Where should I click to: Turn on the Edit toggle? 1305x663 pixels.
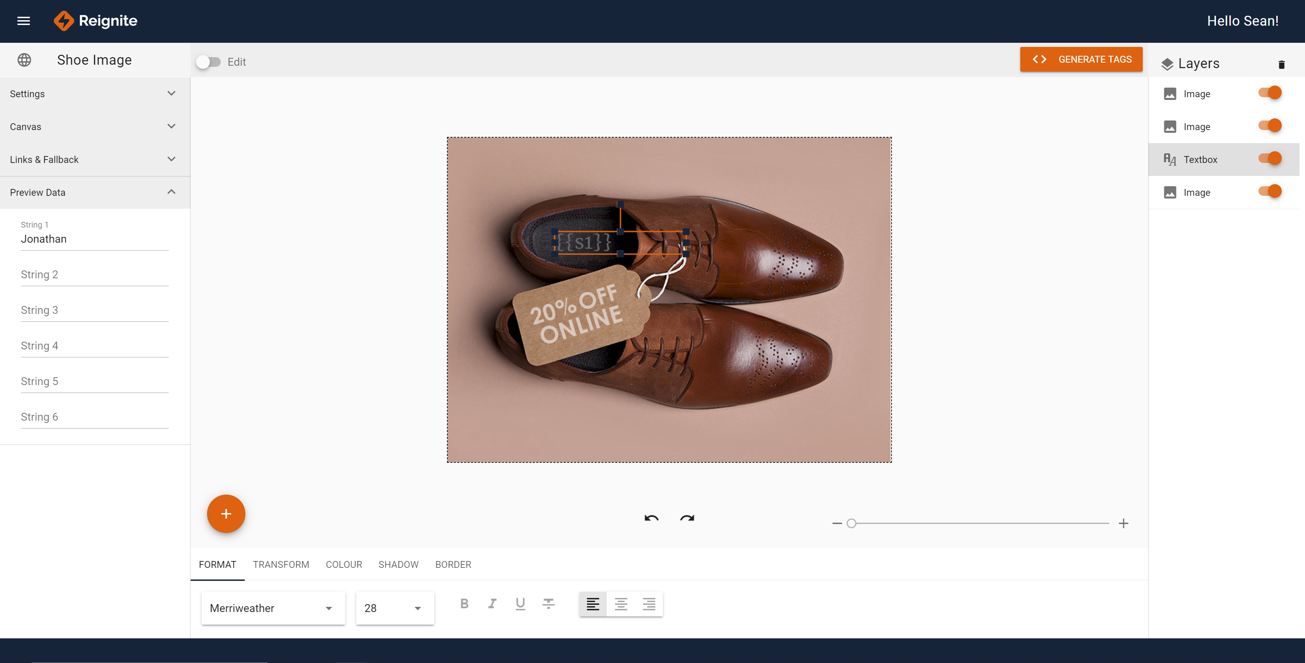(208, 62)
